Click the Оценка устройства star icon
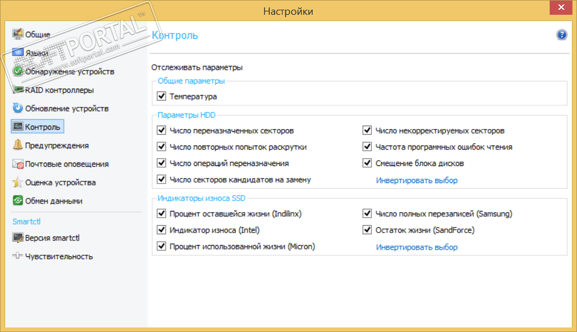 pos(17,182)
